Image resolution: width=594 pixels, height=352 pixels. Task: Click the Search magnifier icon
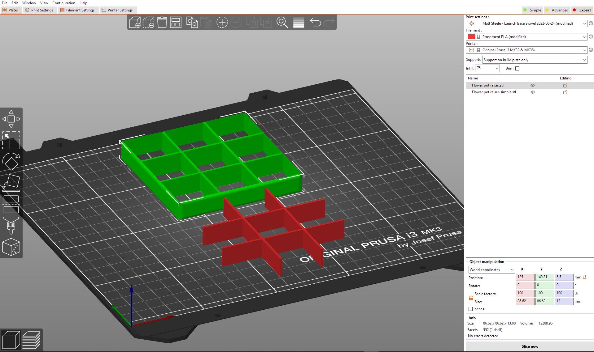(282, 23)
